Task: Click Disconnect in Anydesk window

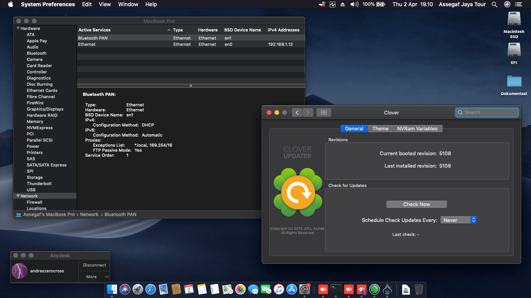Action: tap(94, 265)
